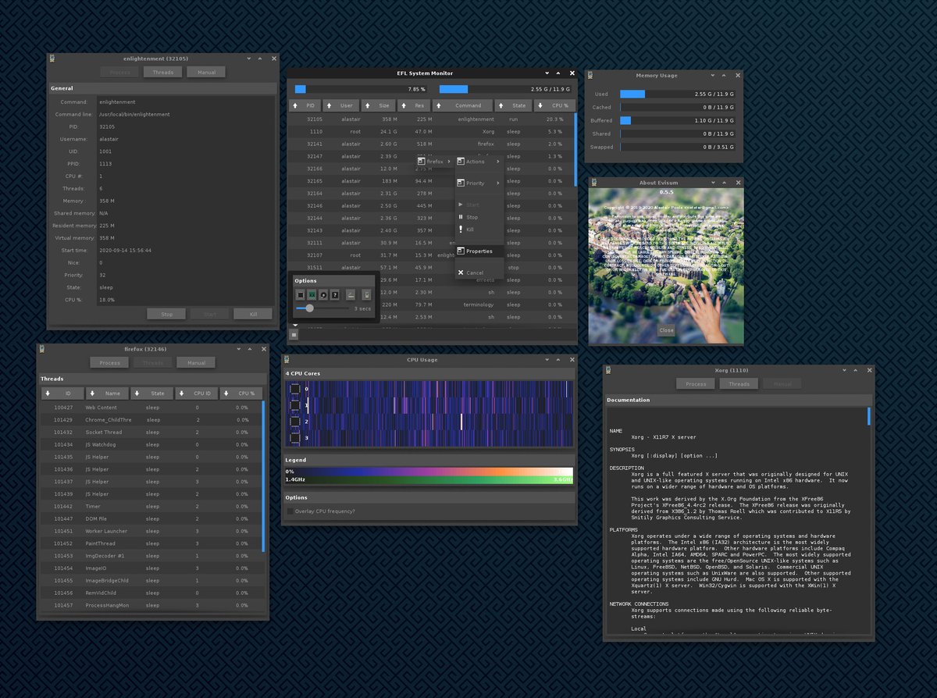Choose Stop in the process context menu
937x698 pixels.
coord(479,217)
